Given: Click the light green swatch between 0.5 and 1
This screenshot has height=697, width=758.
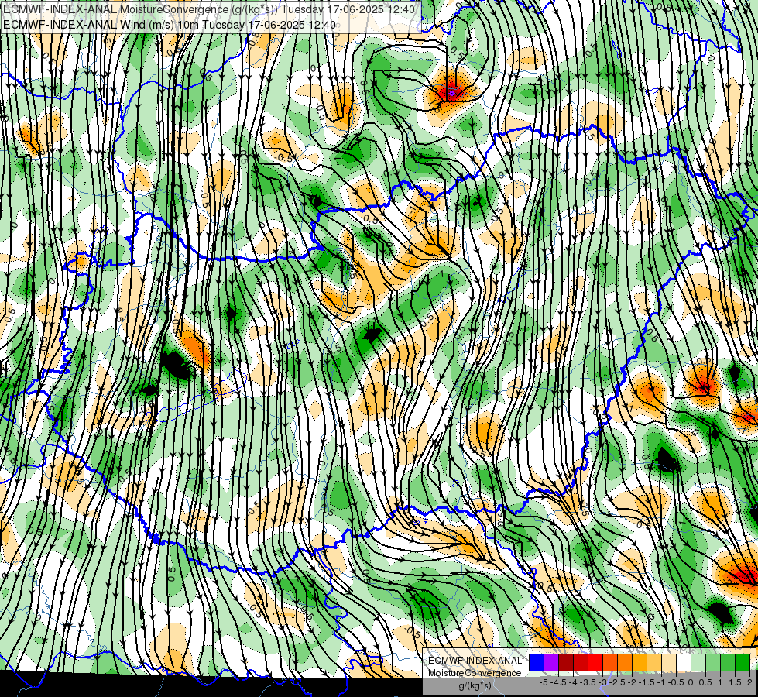Looking at the screenshot, I should (x=713, y=663).
